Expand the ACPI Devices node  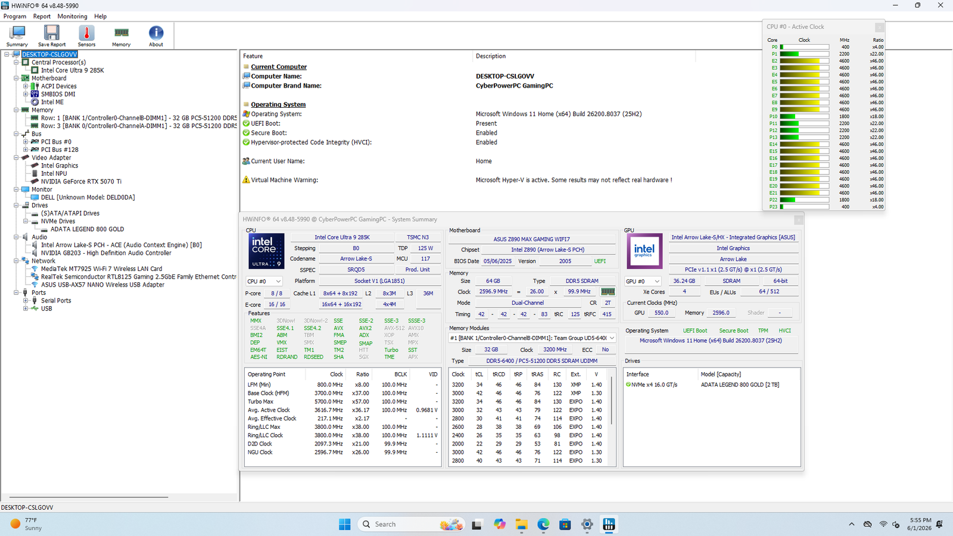coord(26,86)
